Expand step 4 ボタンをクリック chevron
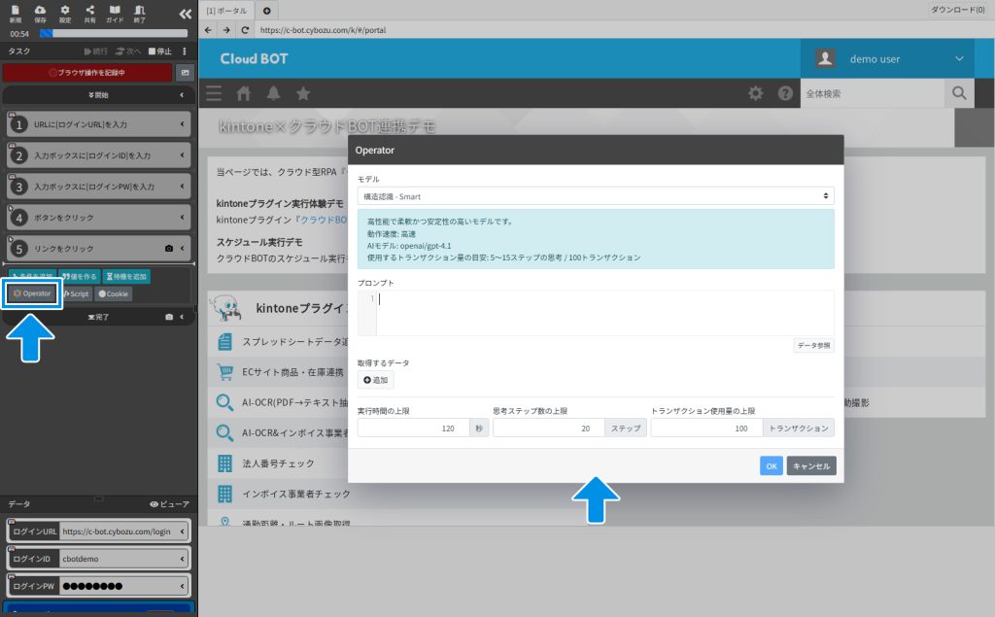 (x=182, y=218)
